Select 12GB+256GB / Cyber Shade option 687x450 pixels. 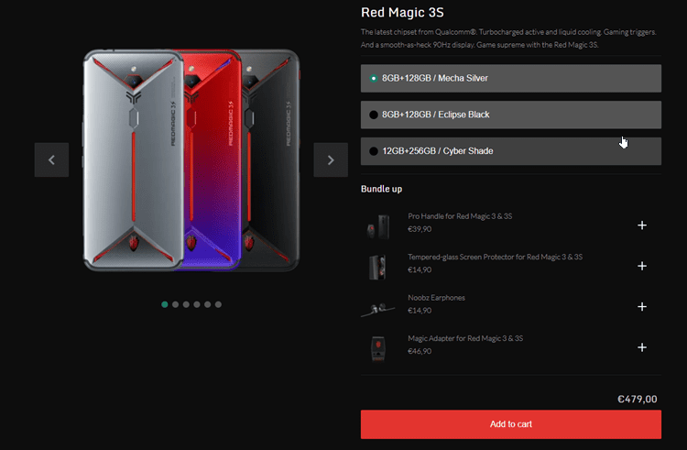click(x=511, y=151)
